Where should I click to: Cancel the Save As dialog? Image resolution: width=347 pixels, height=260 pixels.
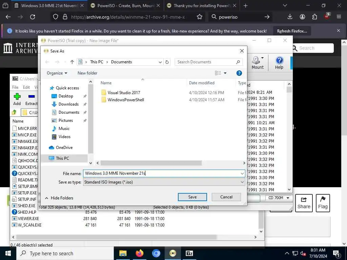pyautogui.click(x=226, y=197)
